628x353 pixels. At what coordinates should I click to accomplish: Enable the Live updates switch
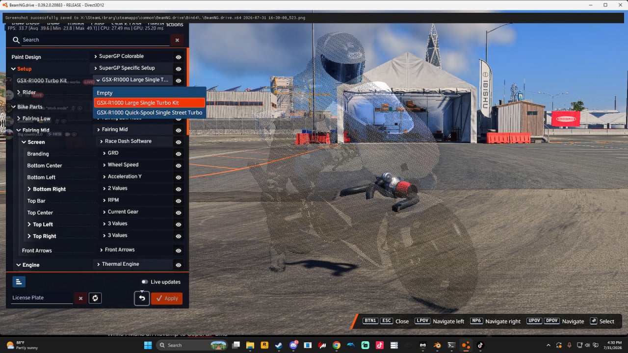click(x=145, y=282)
